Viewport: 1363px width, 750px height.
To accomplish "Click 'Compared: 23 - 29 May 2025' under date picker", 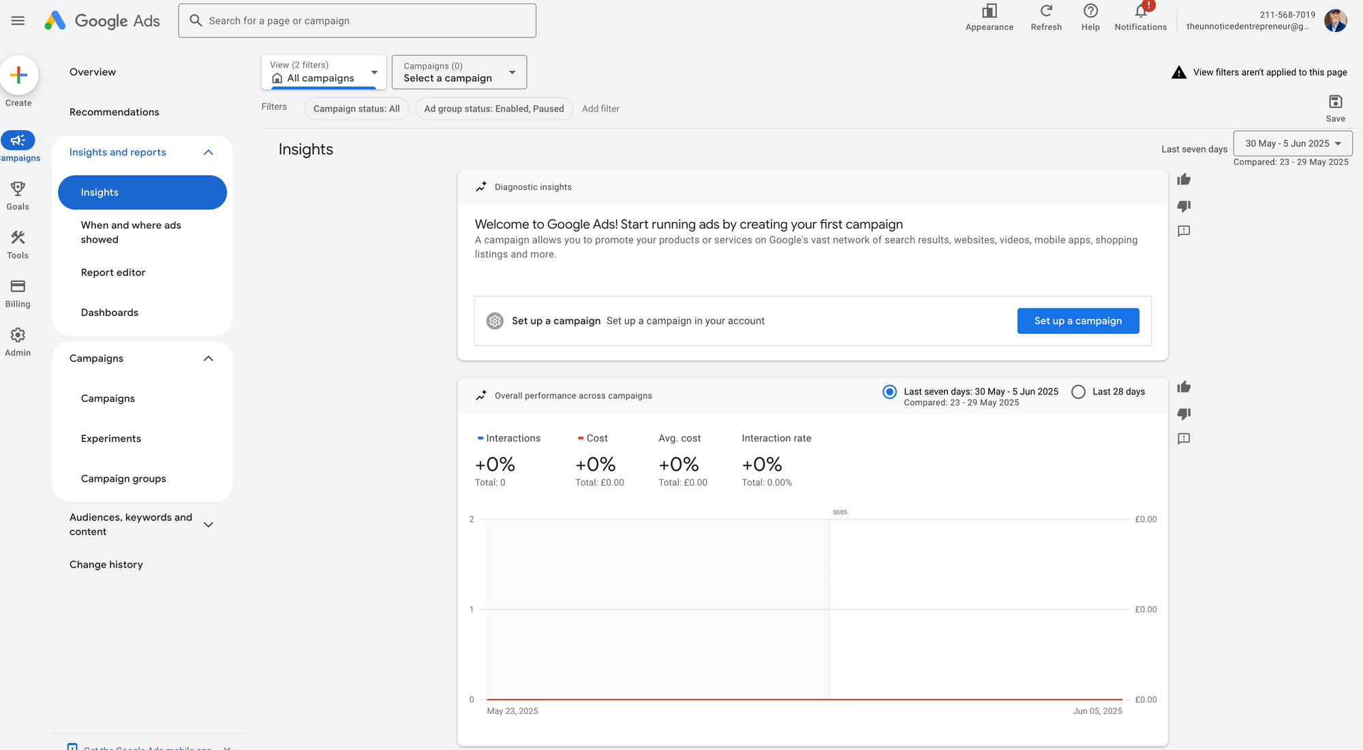I will point(1291,162).
